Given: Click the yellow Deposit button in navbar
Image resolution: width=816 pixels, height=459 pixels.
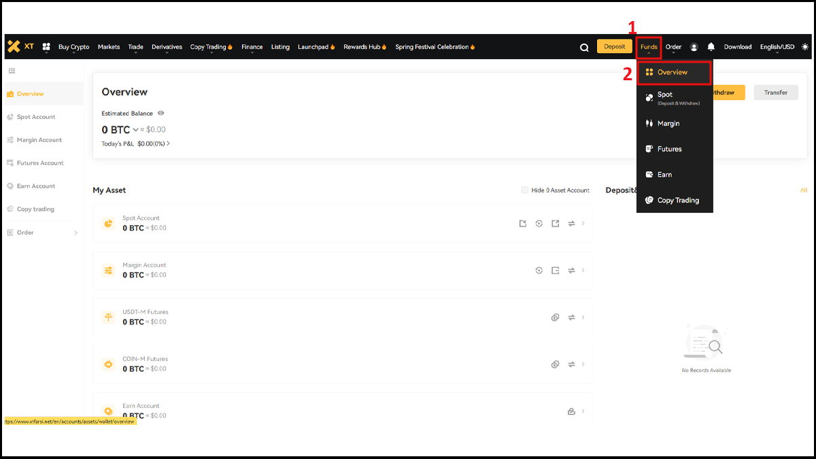Looking at the screenshot, I should click(x=615, y=47).
